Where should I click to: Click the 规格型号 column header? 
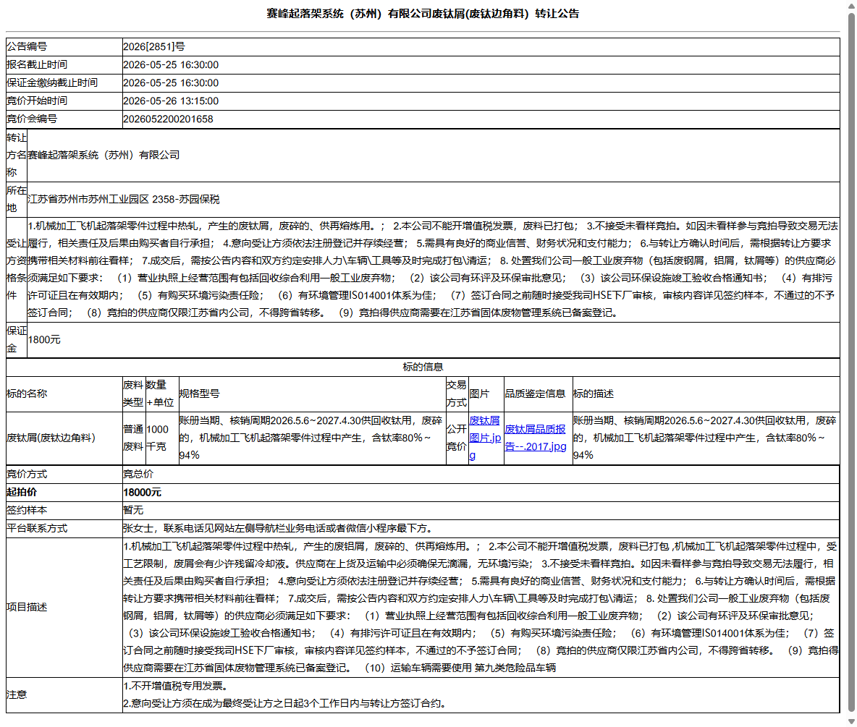(x=312, y=394)
